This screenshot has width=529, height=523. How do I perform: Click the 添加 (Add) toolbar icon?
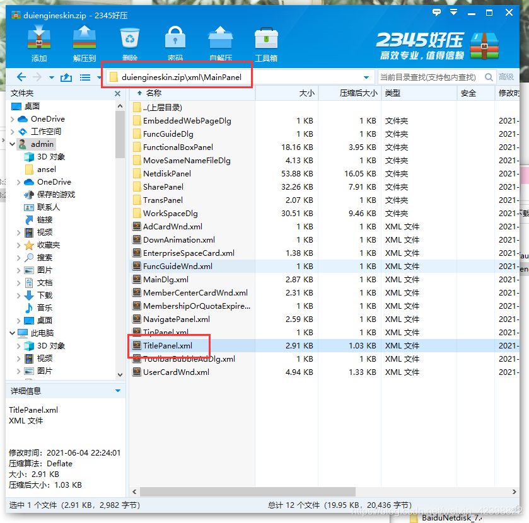coord(39,37)
